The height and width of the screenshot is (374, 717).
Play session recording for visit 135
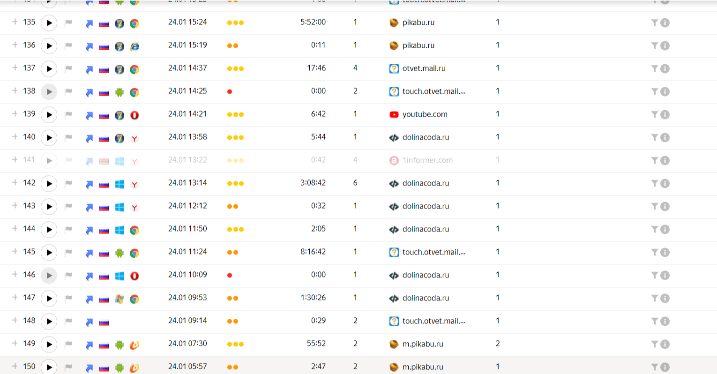coord(49,23)
